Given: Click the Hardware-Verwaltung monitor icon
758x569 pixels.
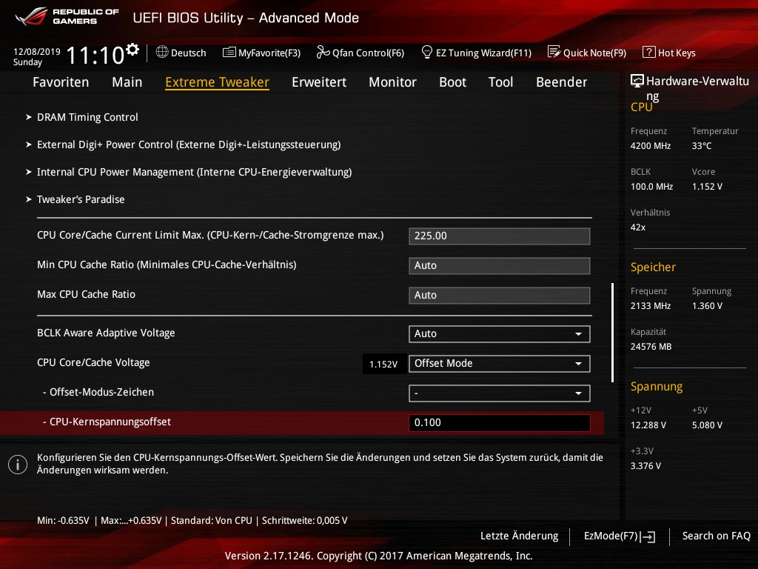Looking at the screenshot, I should 637,81.
